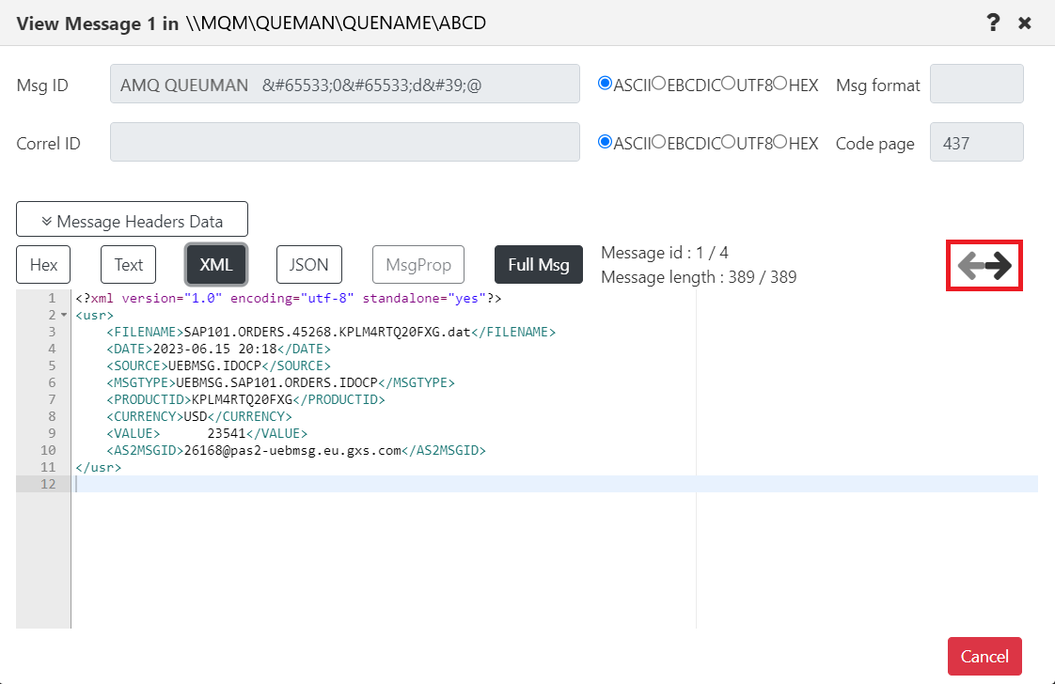Expand Message Headers Data section
The width and height of the screenshot is (1055, 684).
tap(132, 219)
